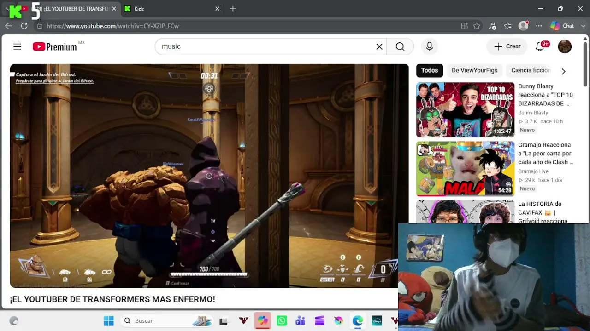The image size is (590, 331).
Task: Click the video title EL YOUTUBER DE TRANSFORMERS
Action: click(112, 299)
